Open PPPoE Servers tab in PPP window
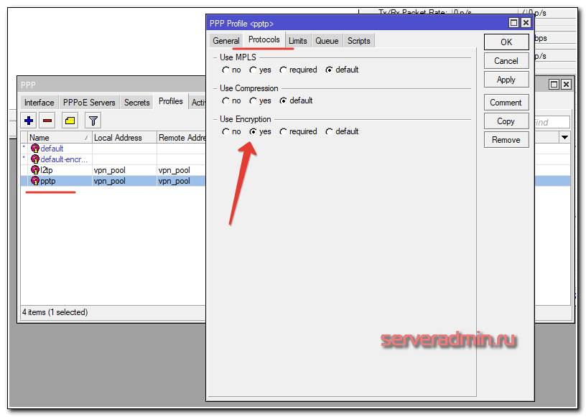This screenshot has width=586, height=417. coord(89,103)
